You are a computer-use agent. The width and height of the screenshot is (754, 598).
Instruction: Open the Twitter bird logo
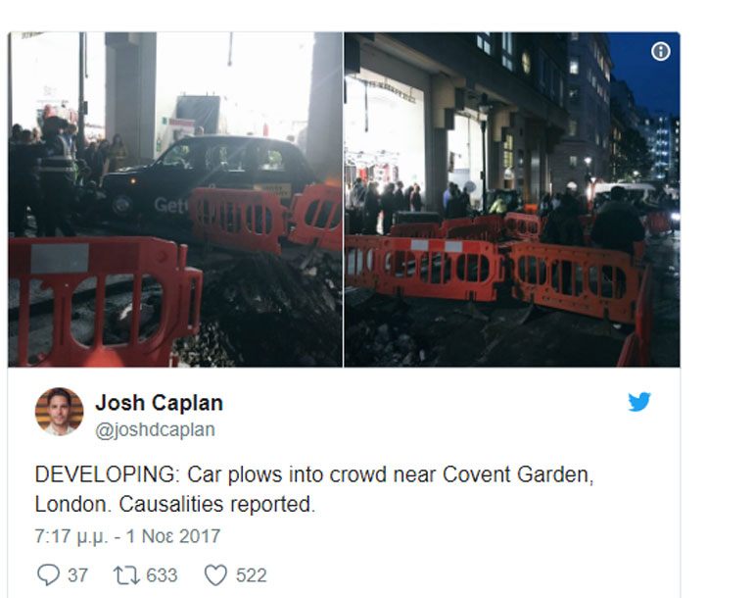pyautogui.click(x=639, y=402)
